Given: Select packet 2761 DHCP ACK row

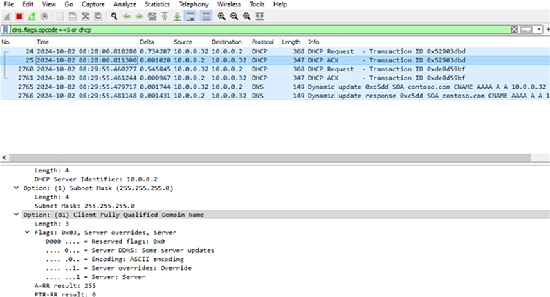Looking at the screenshot, I should 275,78.
